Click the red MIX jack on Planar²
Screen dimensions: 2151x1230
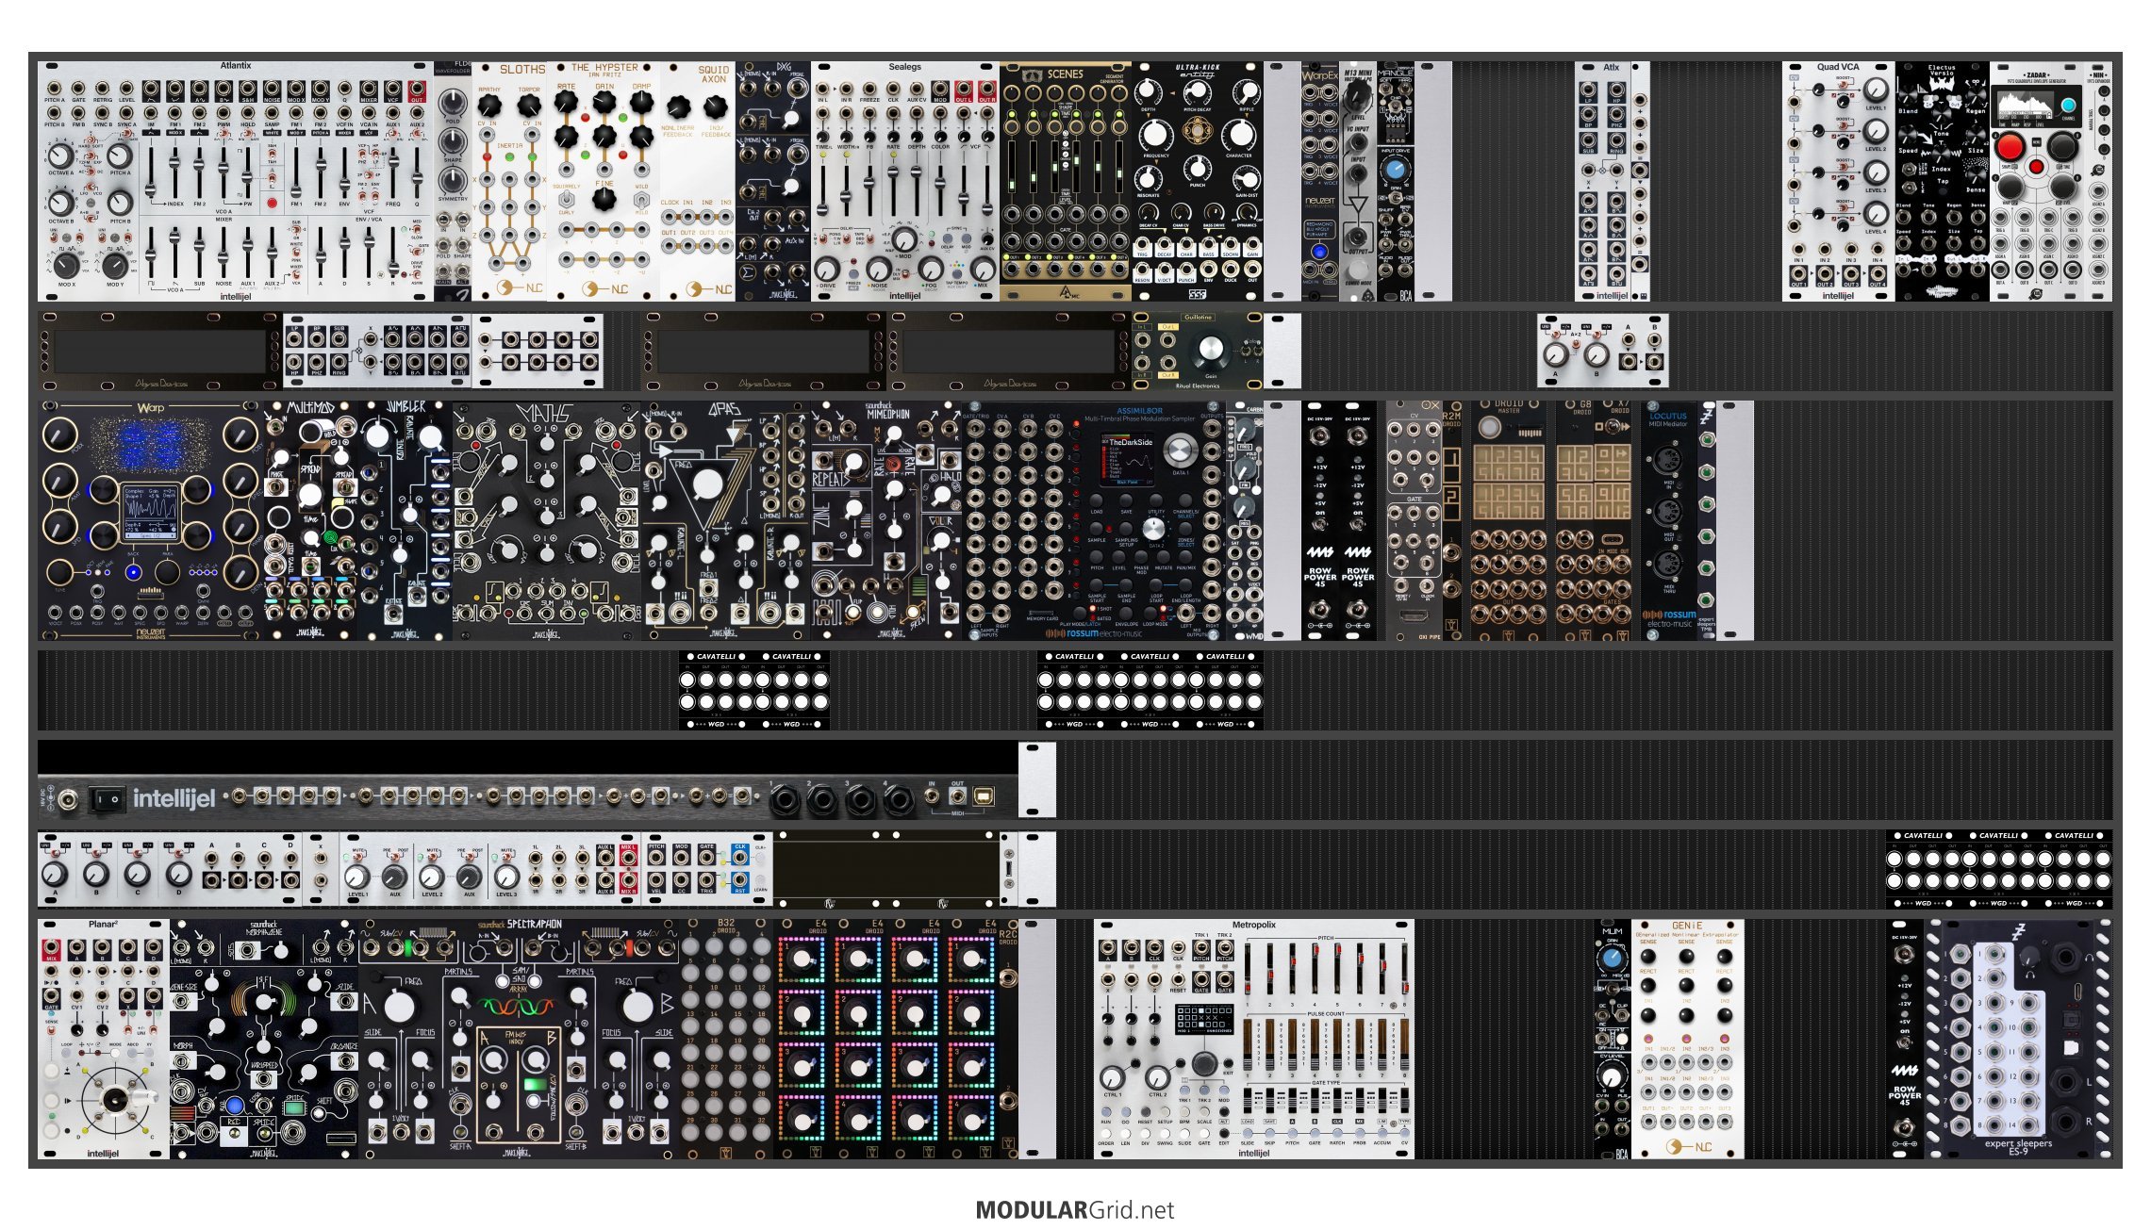click(x=51, y=948)
